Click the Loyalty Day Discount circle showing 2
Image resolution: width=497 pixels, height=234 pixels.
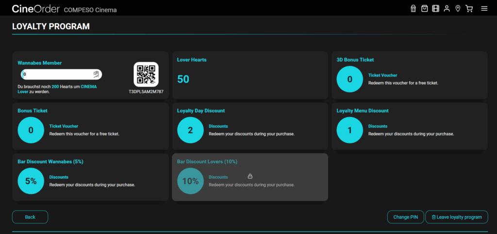point(190,130)
